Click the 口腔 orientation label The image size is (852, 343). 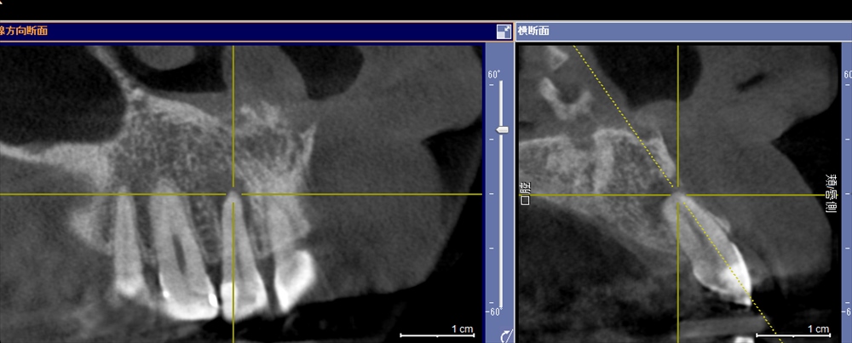coord(525,195)
